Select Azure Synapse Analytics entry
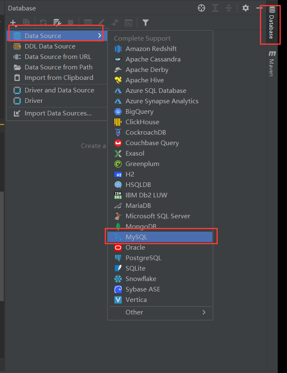The height and width of the screenshot is (373, 287). pyautogui.click(x=160, y=101)
